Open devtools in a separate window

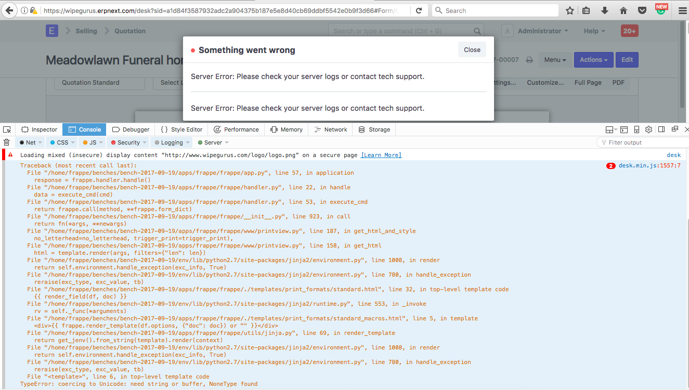point(674,129)
